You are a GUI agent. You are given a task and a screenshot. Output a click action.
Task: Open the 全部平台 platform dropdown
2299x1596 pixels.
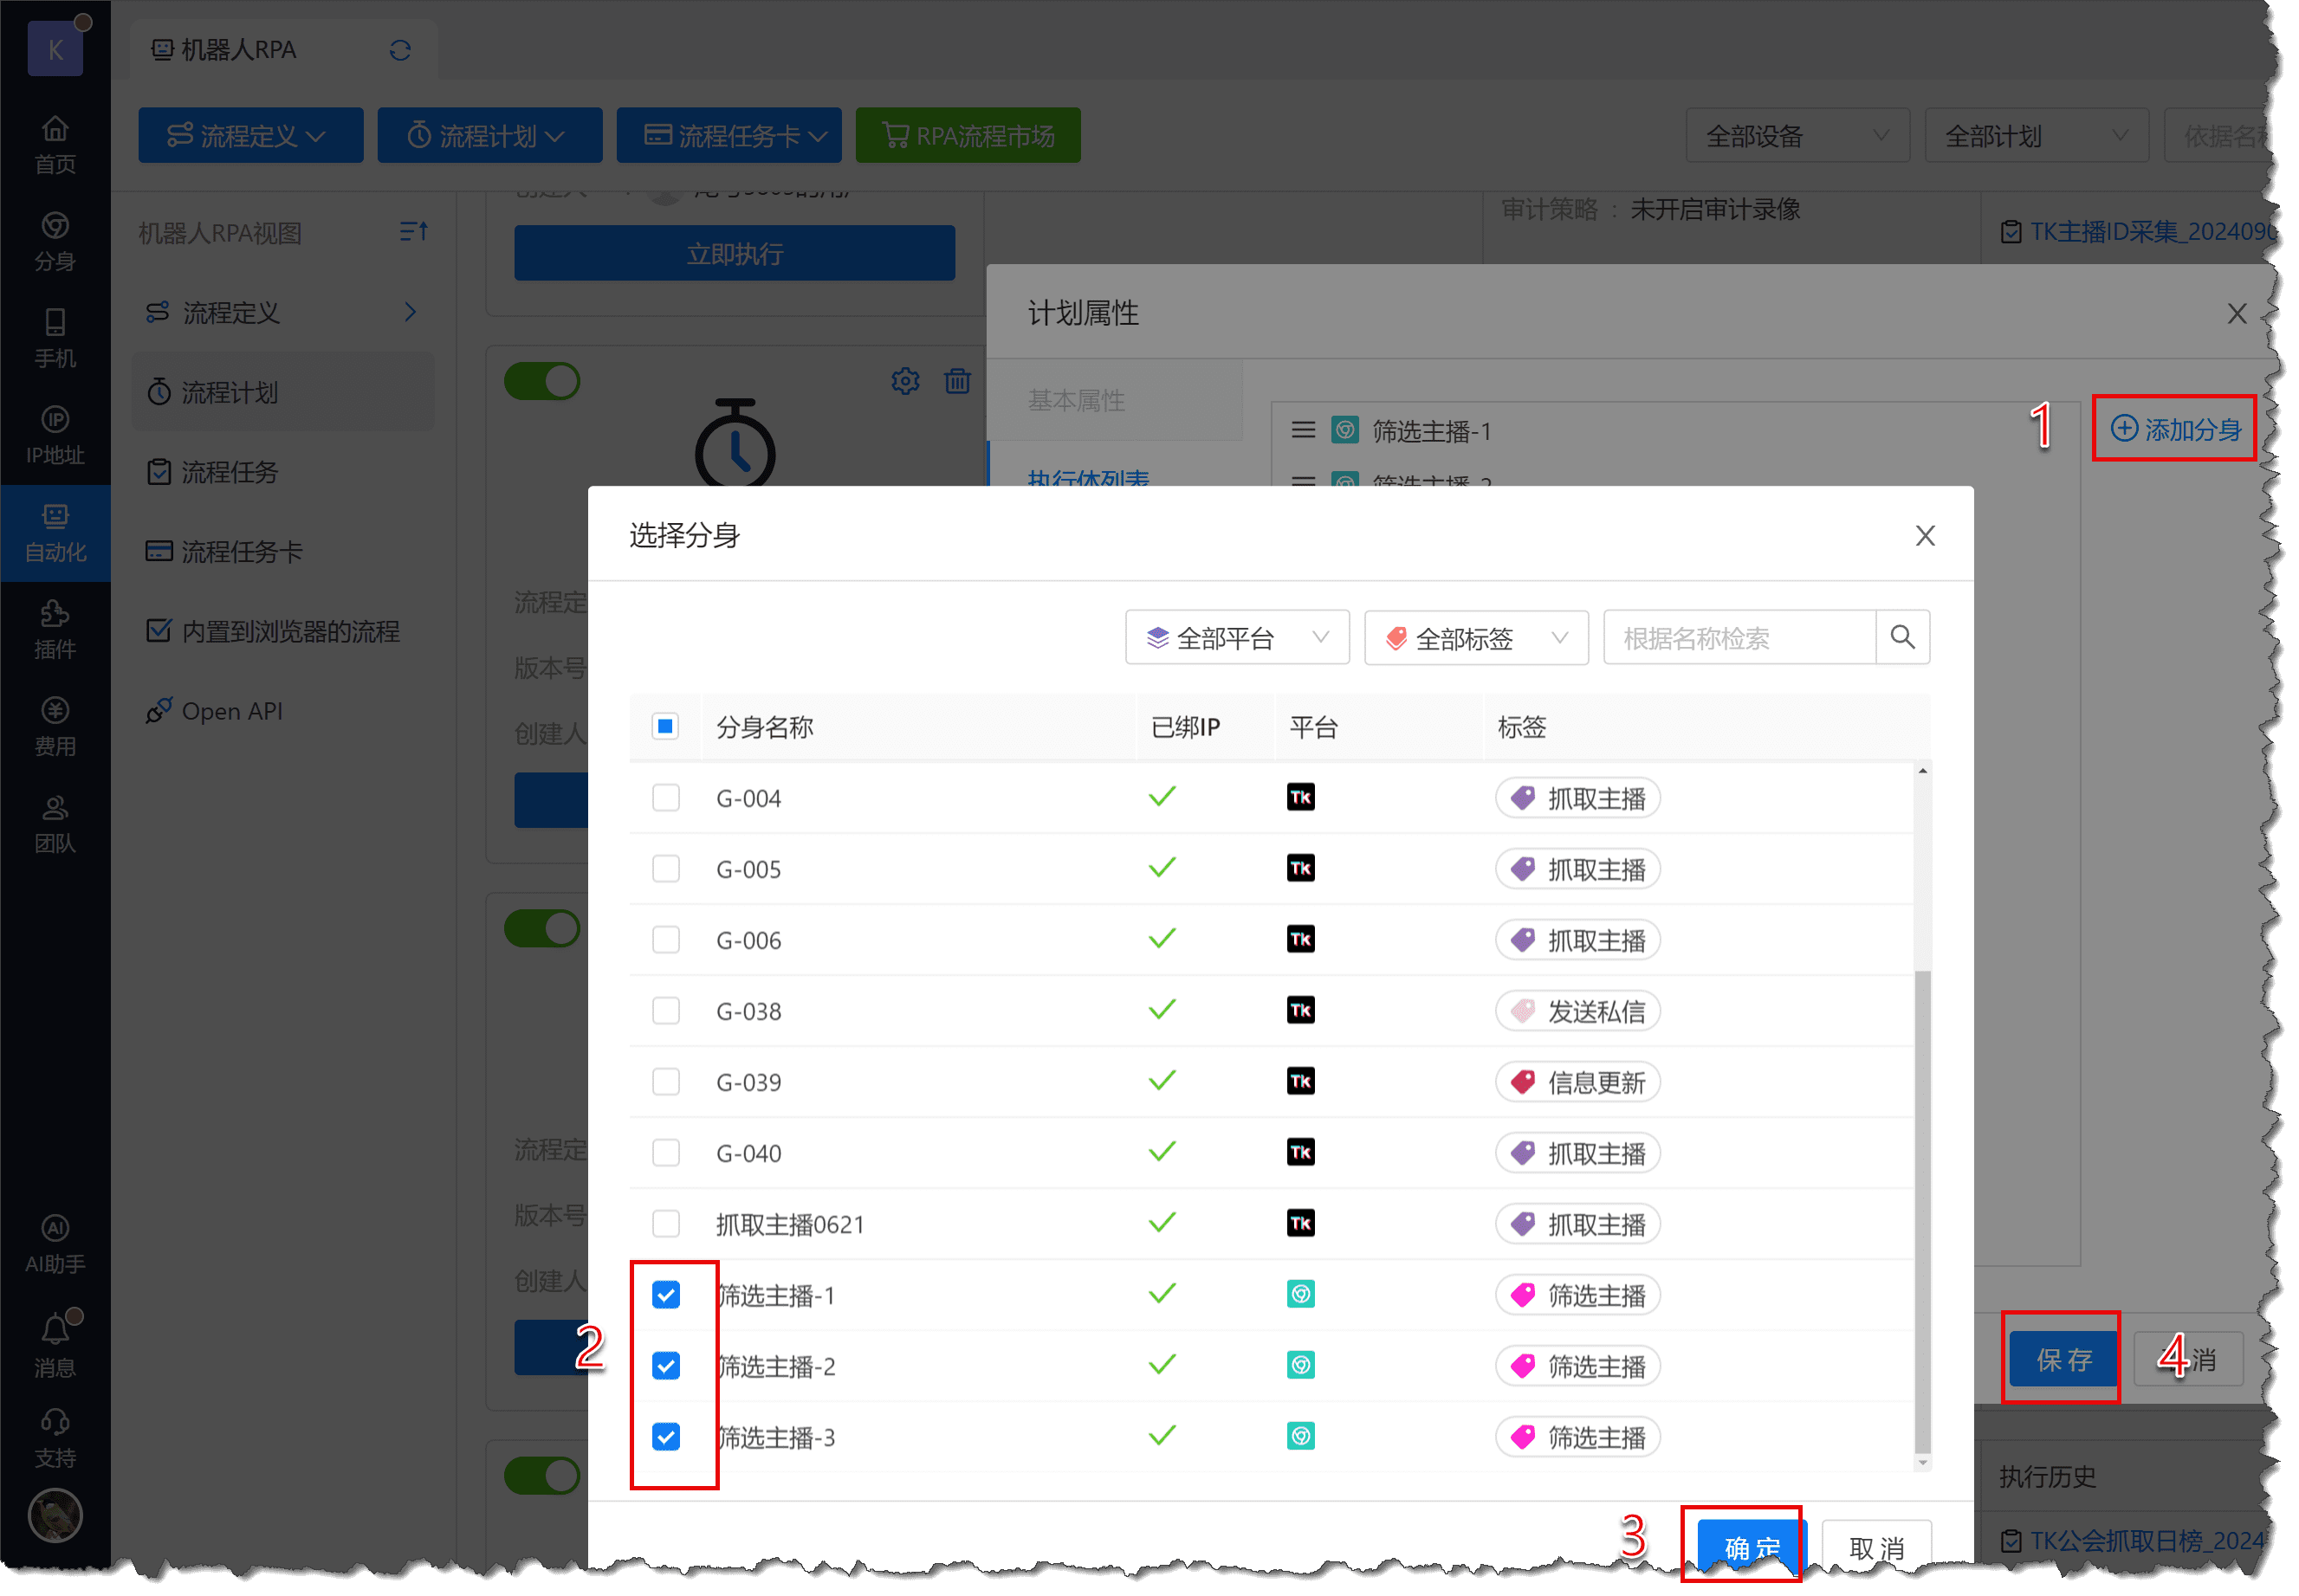pos(1236,638)
